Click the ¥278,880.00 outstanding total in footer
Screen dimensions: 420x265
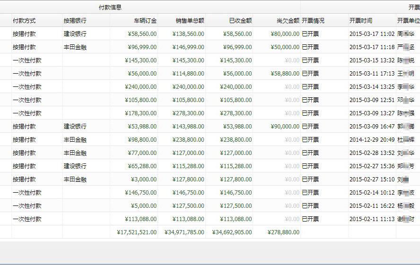283,232
